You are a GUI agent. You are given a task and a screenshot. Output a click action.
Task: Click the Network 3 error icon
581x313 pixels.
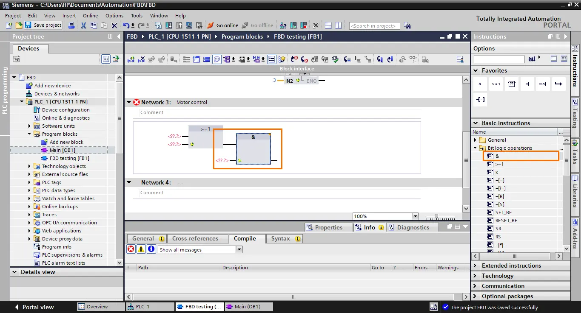tap(137, 102)
